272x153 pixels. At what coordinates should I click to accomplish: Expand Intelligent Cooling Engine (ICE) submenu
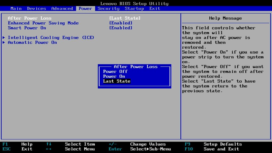click(x=51, y=37)
